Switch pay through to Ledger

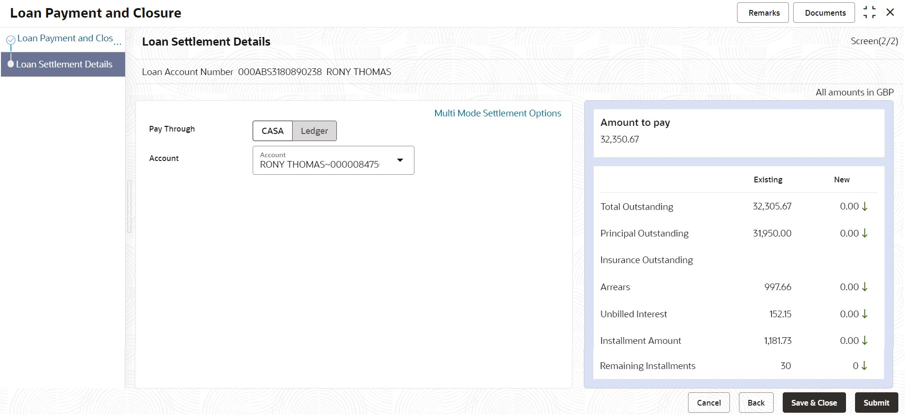pyautogui.click(x=314, y=131)
